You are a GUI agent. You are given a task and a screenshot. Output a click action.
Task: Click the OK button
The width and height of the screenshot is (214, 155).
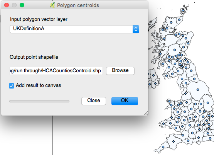(125, 101)
